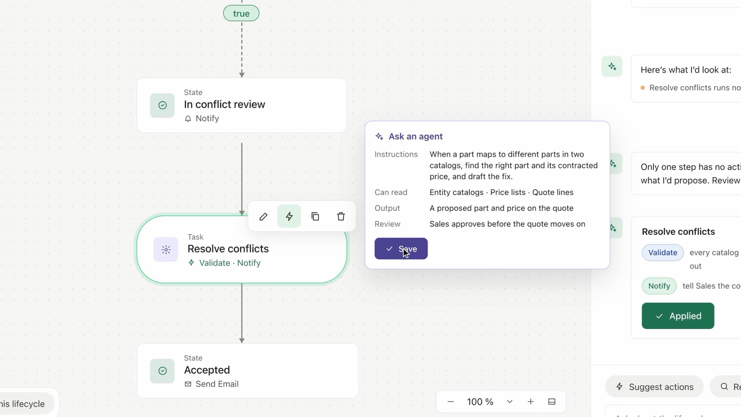Click the 'Send Email' label under Accepted
The width and height of the screenshot is (741, 417).
click(x=217, y=384)
